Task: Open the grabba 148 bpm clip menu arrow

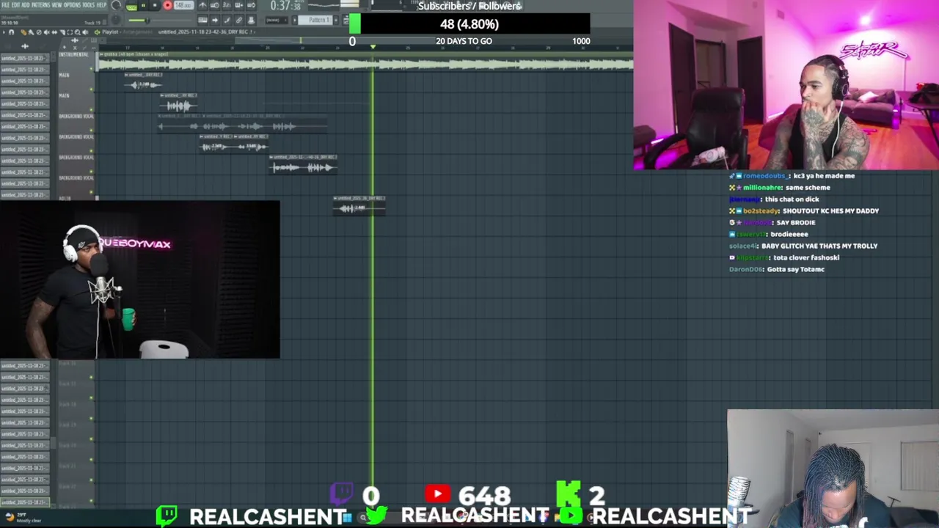Action: click(101, 54)
